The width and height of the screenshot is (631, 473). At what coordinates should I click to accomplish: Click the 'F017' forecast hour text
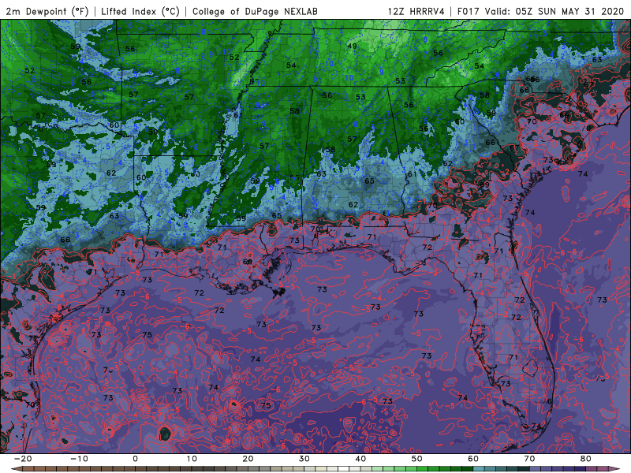point(469,11)
